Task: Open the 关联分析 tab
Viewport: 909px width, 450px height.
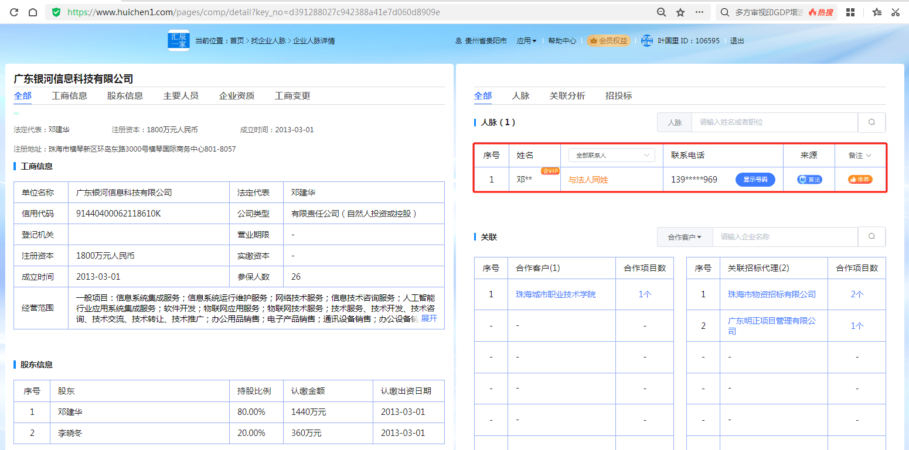Action: pos(567,96)
